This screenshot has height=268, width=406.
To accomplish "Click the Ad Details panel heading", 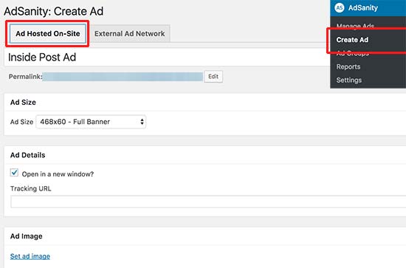I will coord(28,155).
